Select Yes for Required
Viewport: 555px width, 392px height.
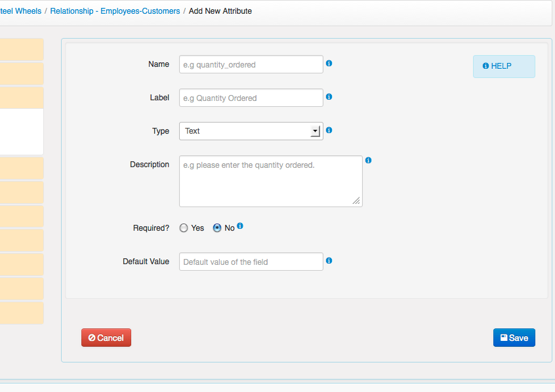(x=184, y=228)
